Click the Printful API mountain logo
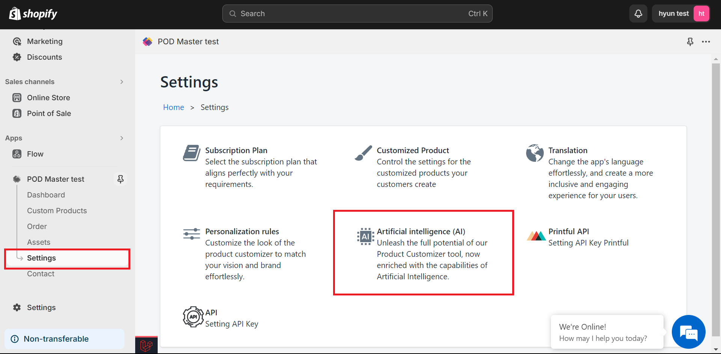Image resolution: width=721 pixels, height=354 pixels. click(x=536, y=235)
